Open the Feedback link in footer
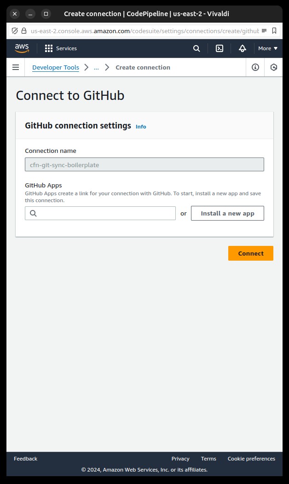The image size is (289, 484). pos(26,459)
